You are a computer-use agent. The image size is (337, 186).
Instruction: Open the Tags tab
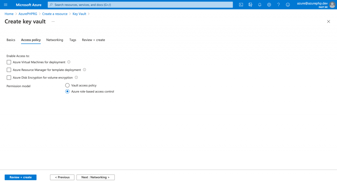click(x=73, y=40)
